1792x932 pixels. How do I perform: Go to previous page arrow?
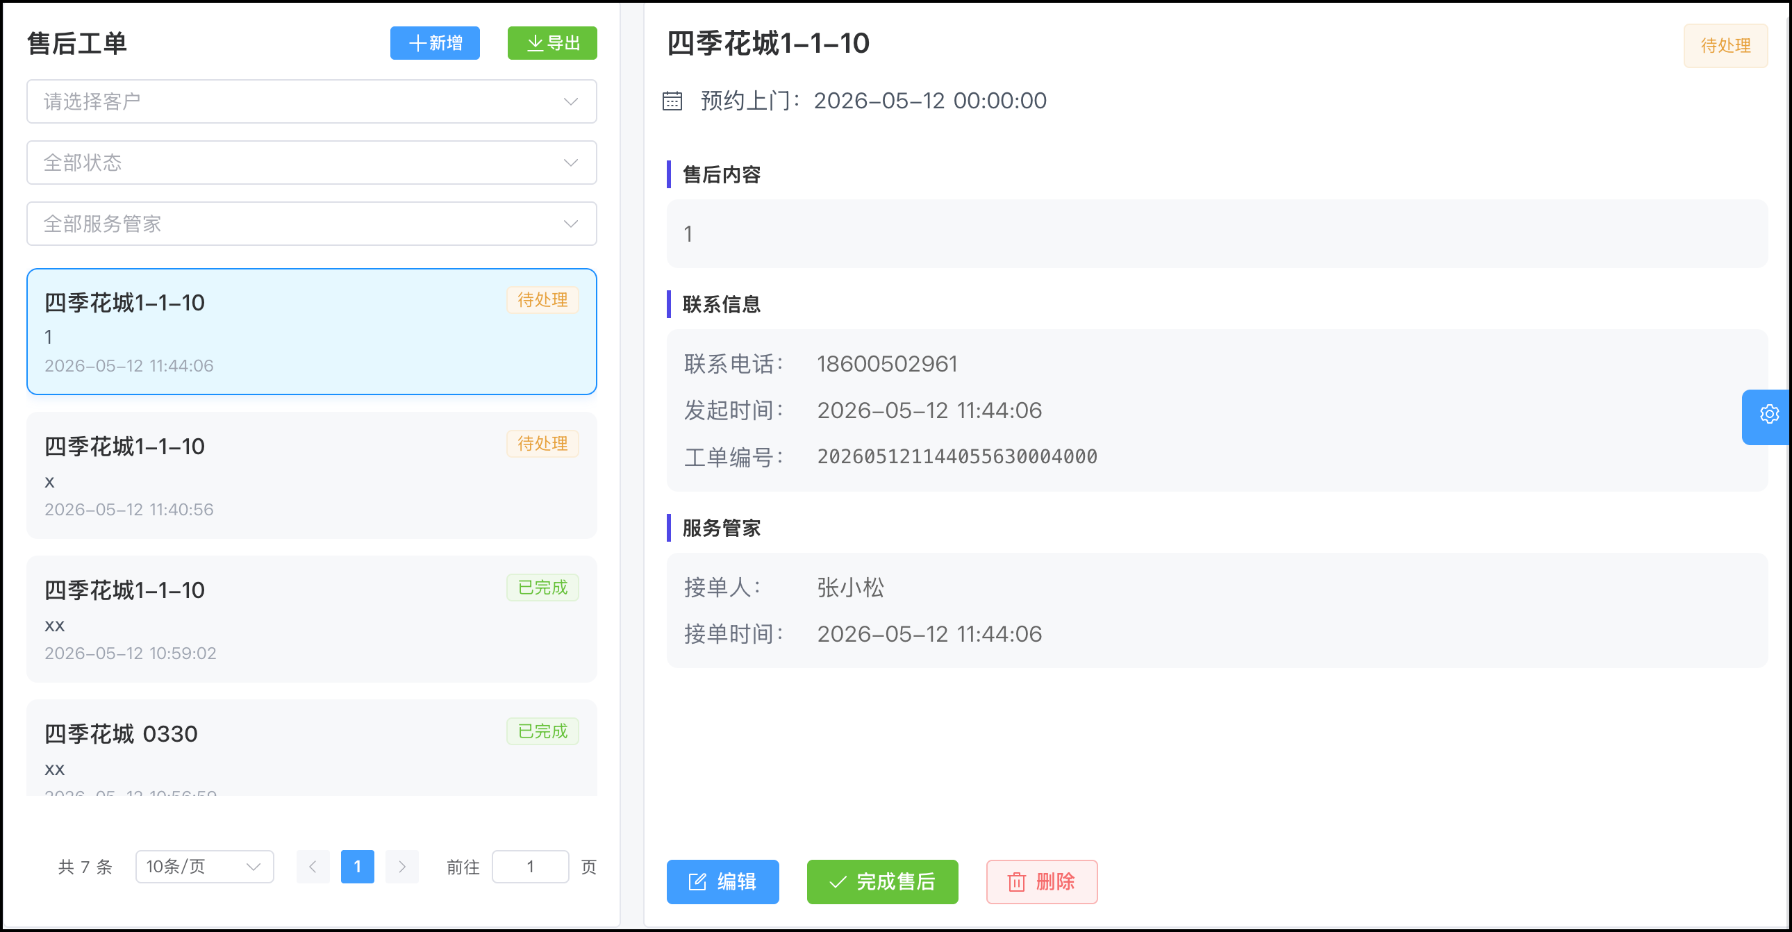[x=313, y=867]
